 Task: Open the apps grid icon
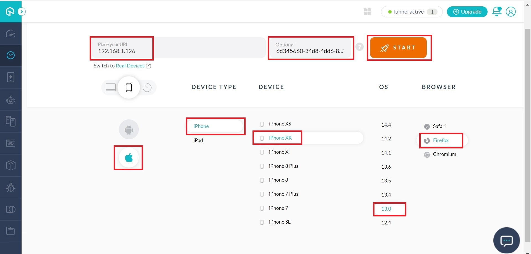pyautogui.click(x=367, y=12)
